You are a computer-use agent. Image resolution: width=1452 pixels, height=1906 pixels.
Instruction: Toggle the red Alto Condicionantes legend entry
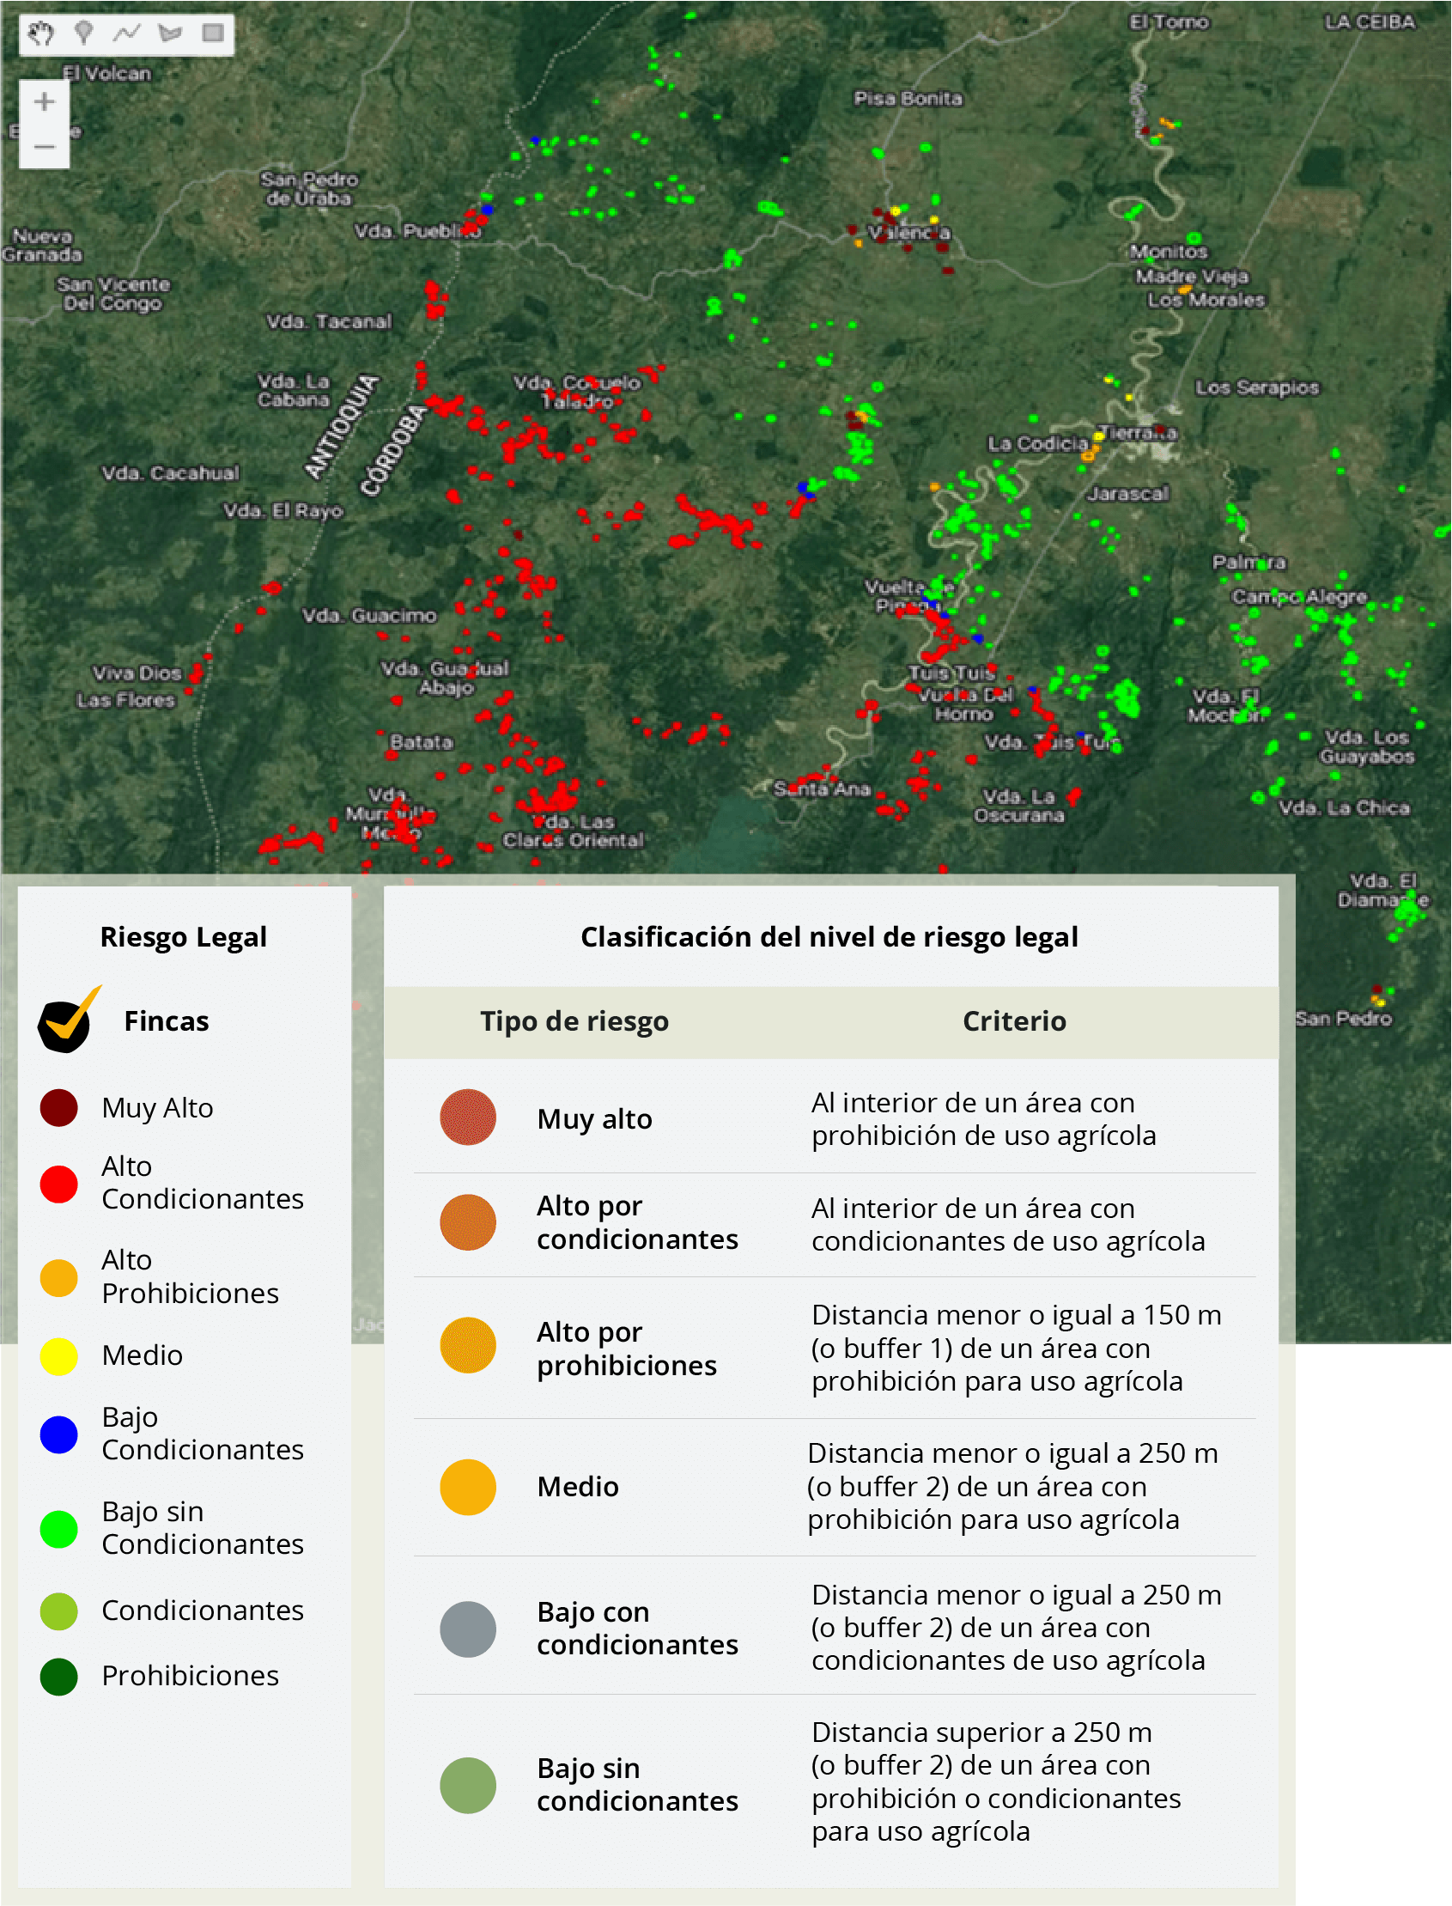click(x=58, y=1184)
